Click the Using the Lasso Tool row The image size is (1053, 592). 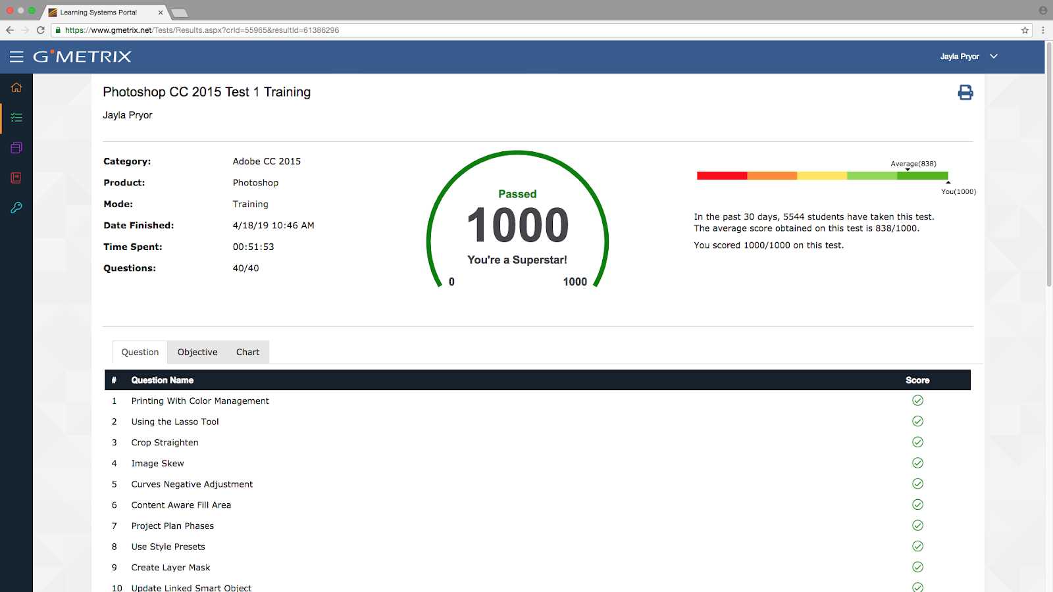(538, 422)
